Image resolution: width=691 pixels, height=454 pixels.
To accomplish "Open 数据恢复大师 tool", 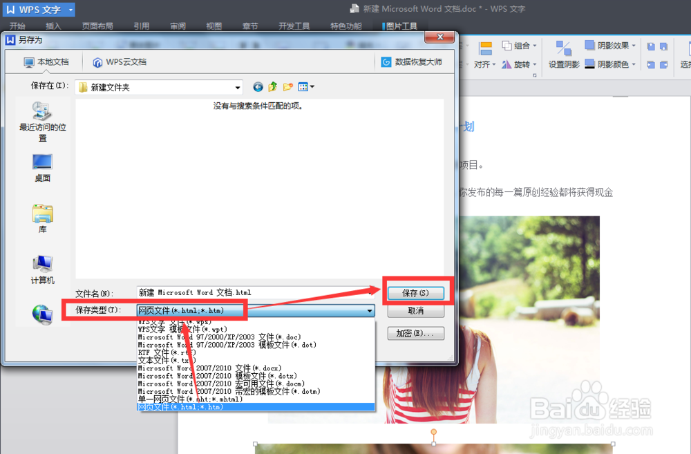I will tap(412, 62).
